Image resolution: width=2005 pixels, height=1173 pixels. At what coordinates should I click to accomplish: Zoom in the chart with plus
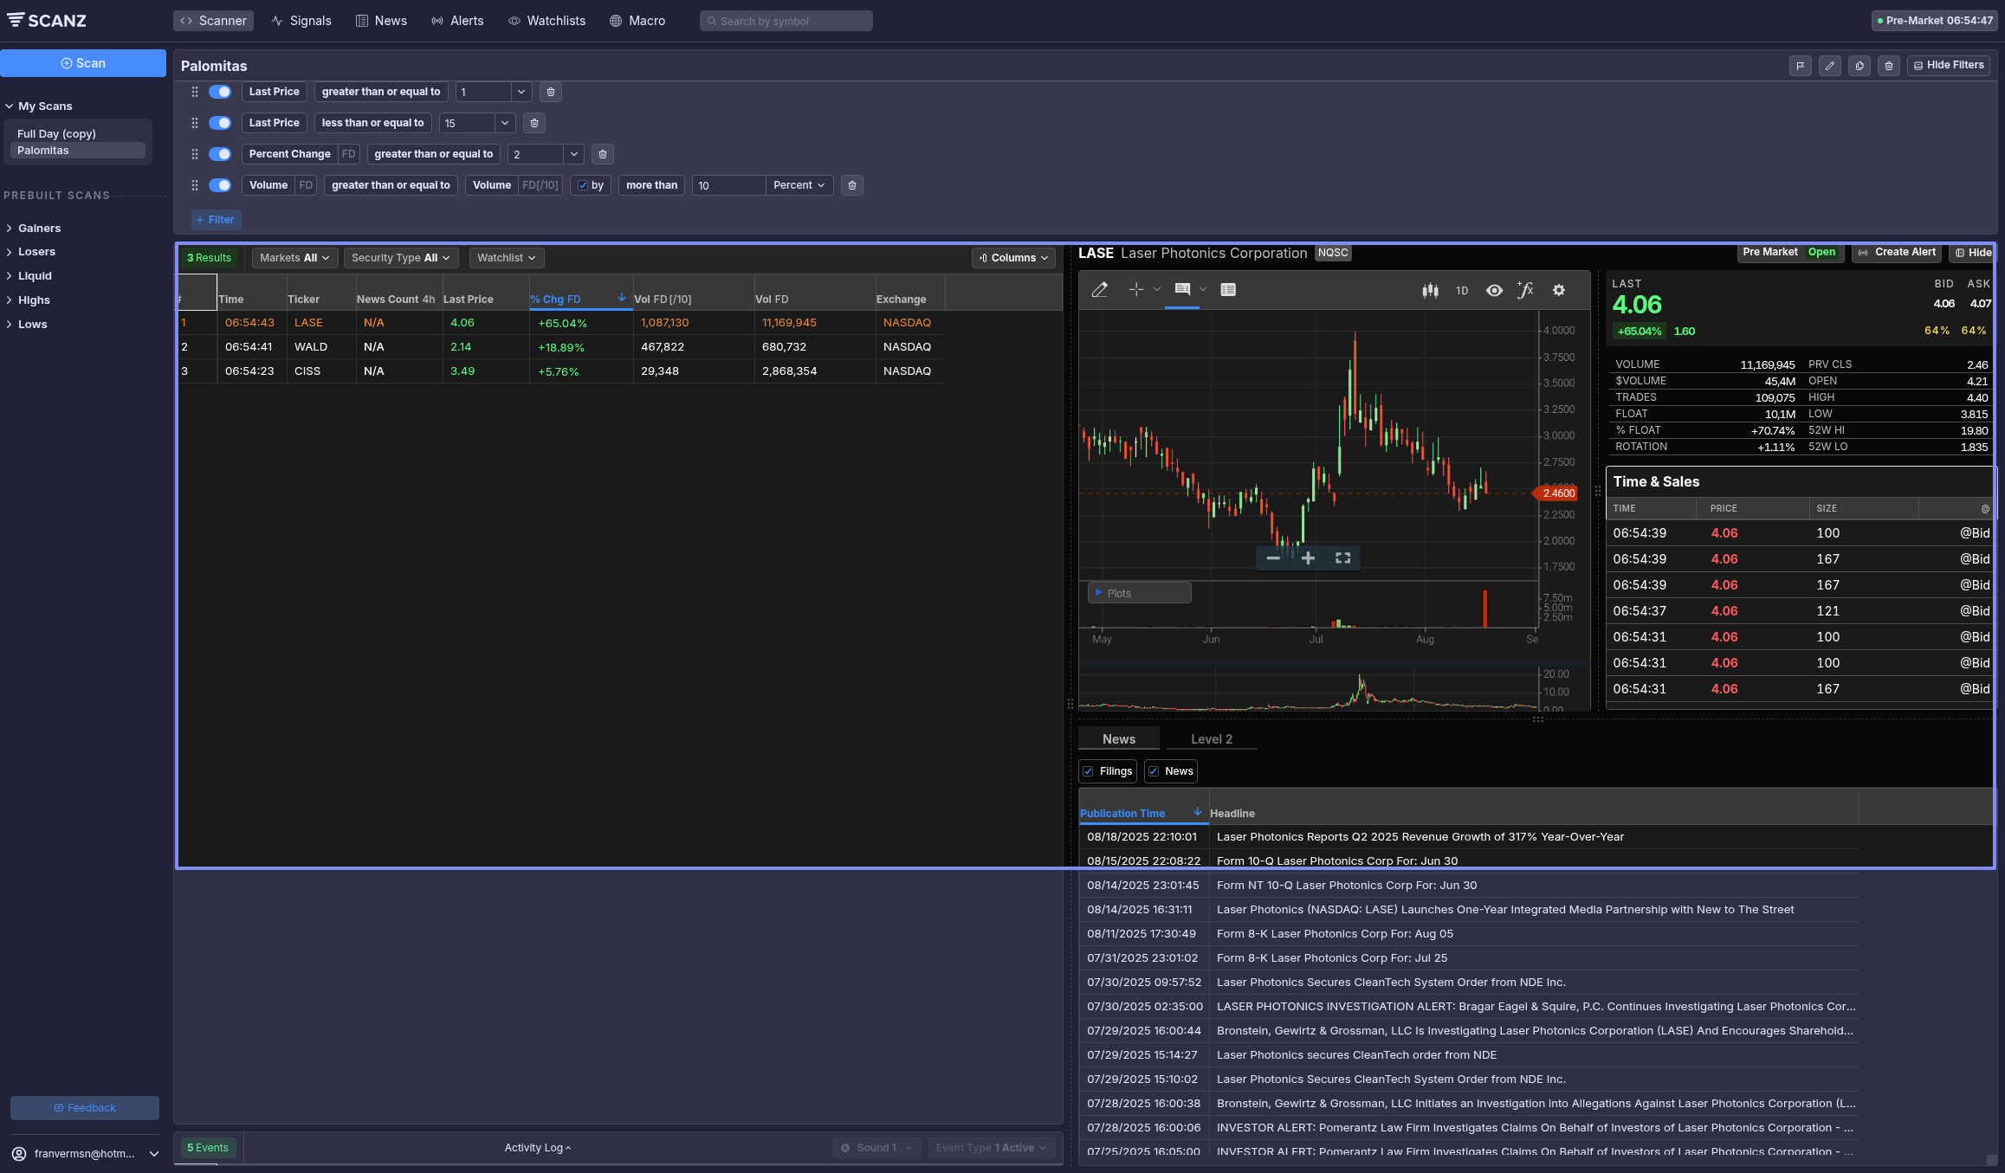click(1308, 558)
